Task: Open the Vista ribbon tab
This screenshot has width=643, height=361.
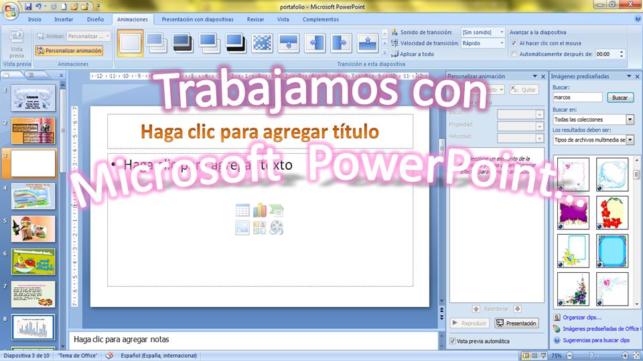Action: [283, 19]
